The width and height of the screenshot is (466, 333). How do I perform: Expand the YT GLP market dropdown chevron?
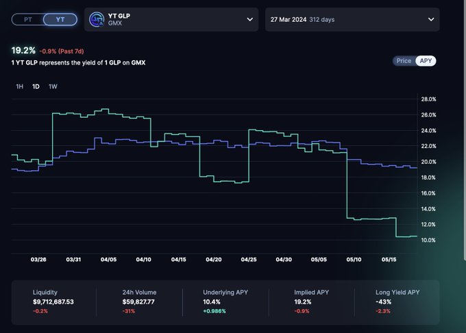click(x=250, y=19)
